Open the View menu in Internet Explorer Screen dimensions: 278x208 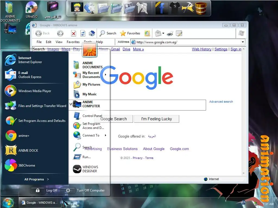[59, 42]
